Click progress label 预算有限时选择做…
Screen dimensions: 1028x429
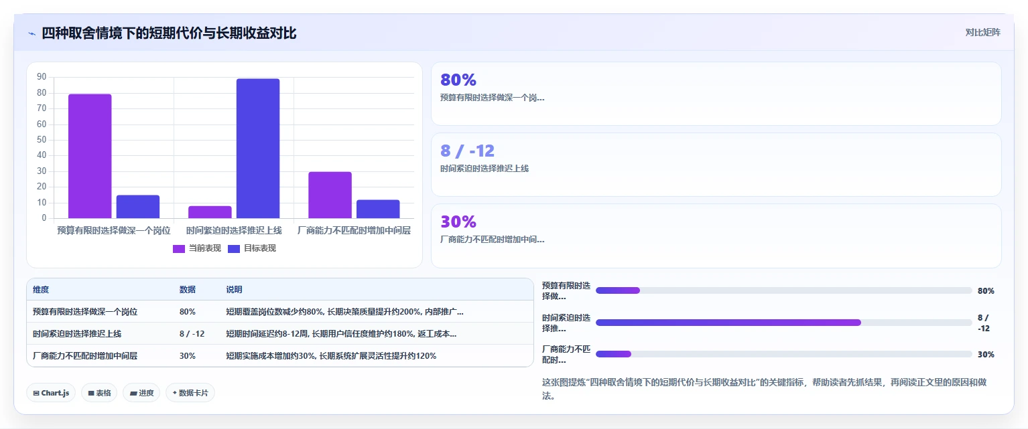coord(566,290)
